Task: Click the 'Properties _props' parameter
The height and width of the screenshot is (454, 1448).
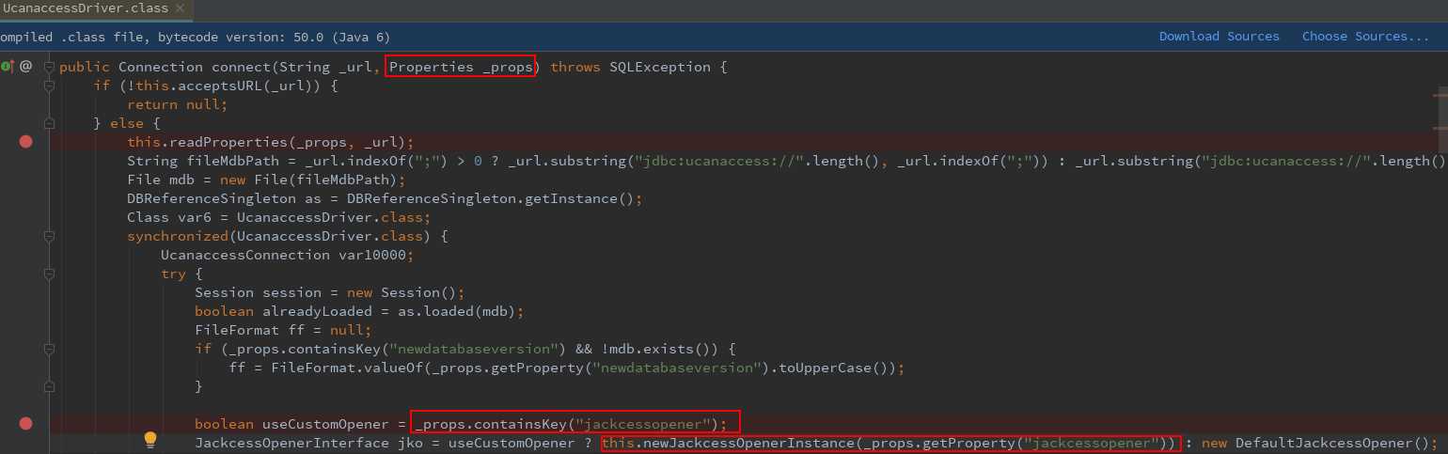Action: coord(461,67)
